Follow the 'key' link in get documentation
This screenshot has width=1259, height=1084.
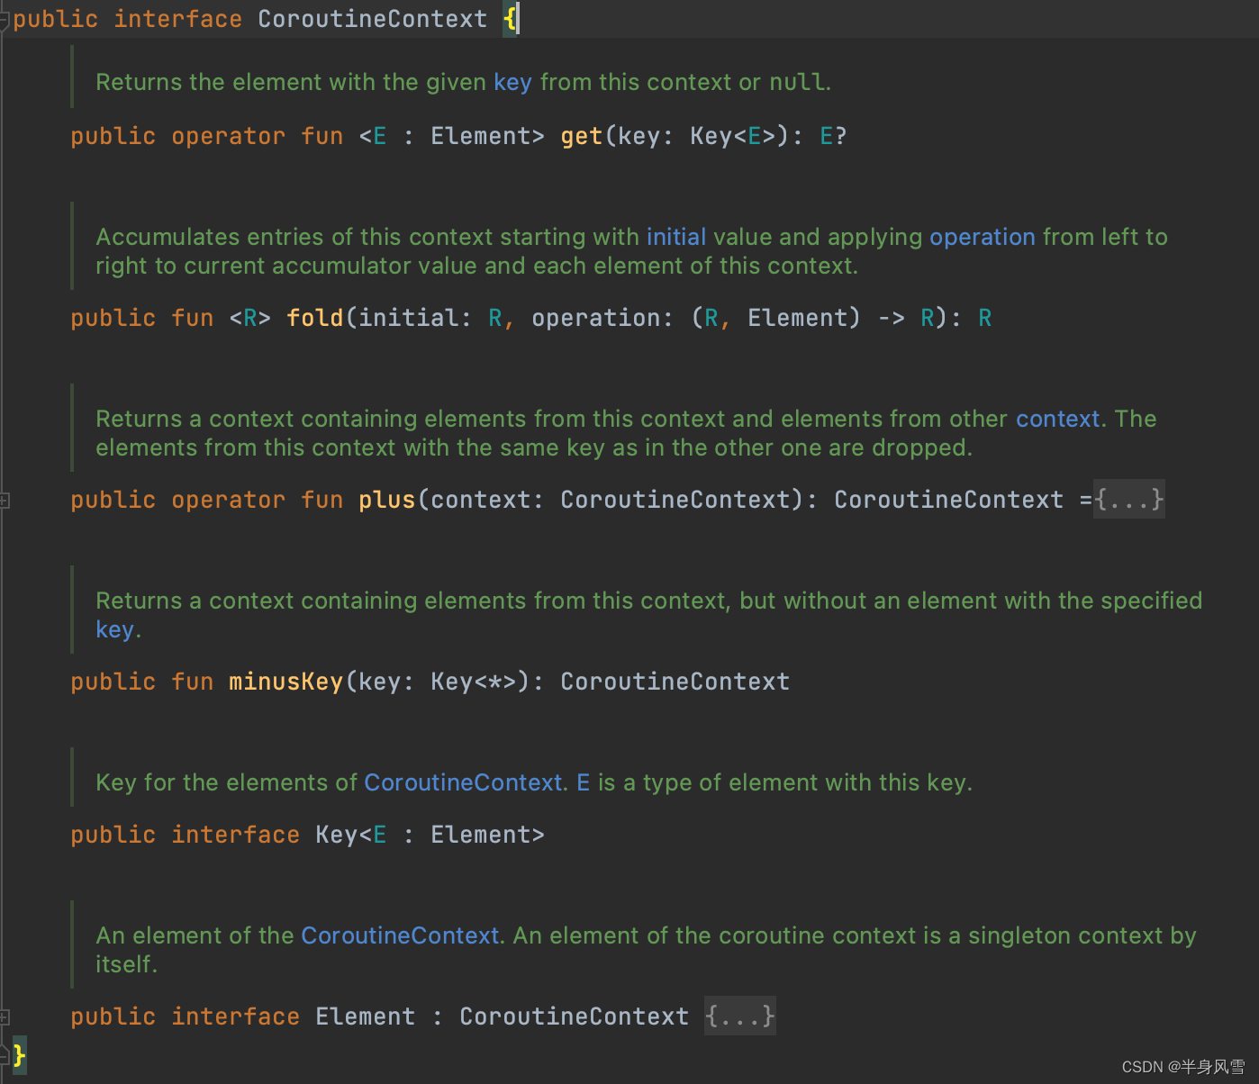[512, 82]
